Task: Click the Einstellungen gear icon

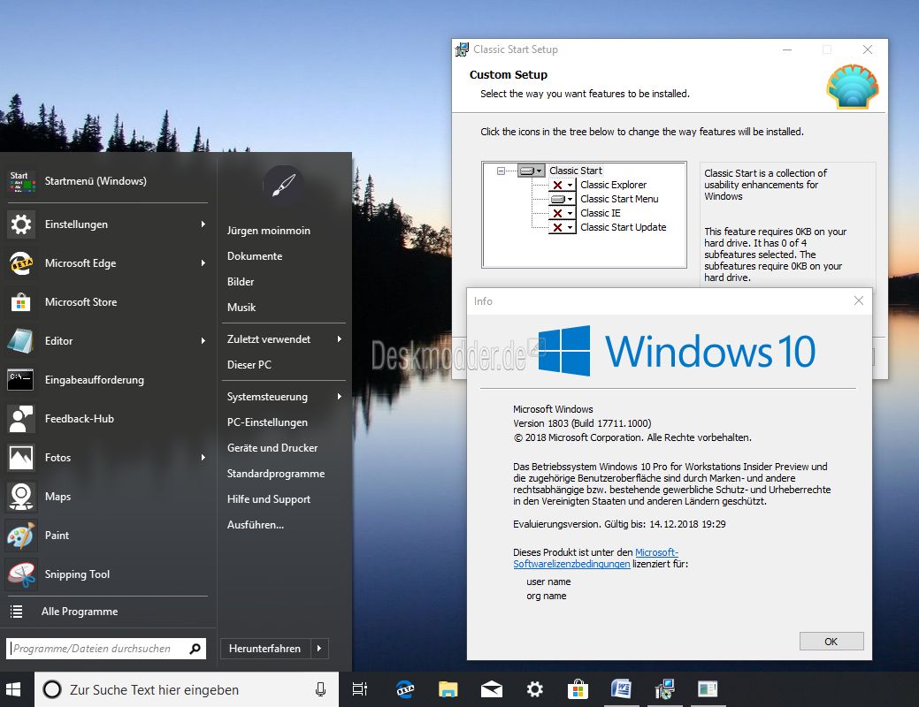Action: click(x=22, y=224)
